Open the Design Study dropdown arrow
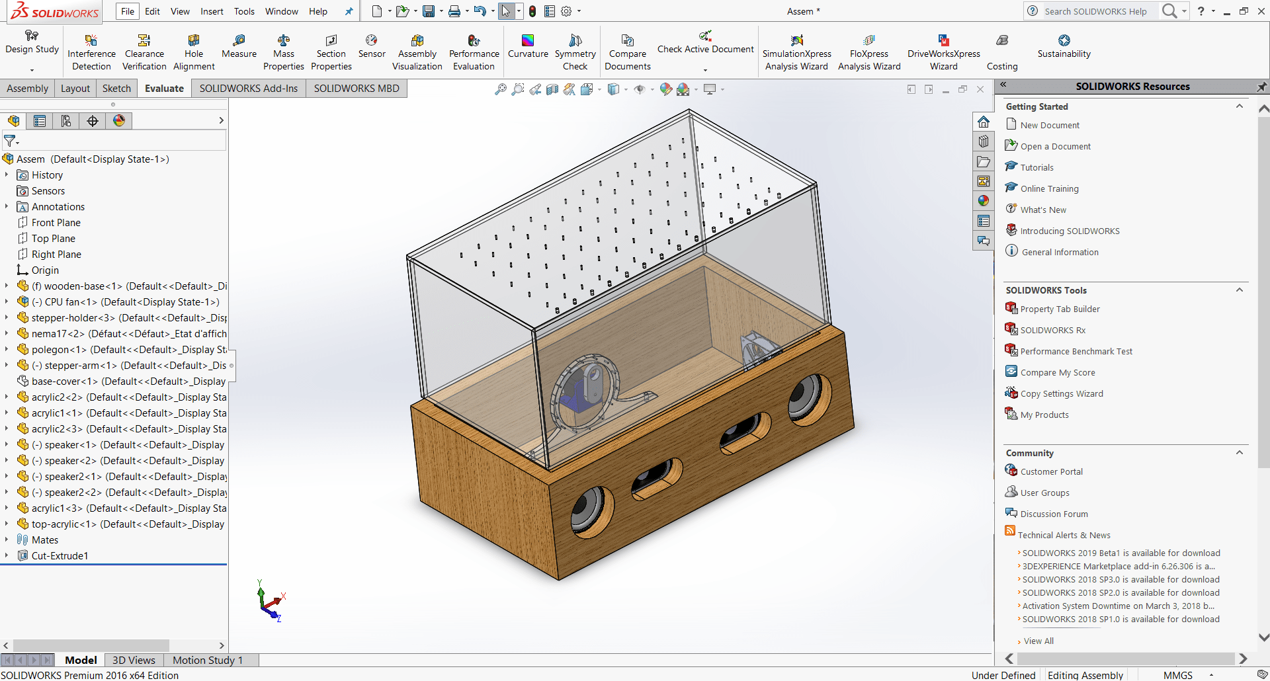Screen dimensions: 1270x681 (x=32, y=69)
